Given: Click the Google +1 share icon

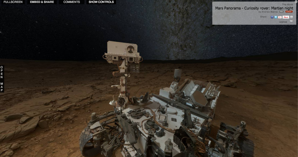Looking at the screenshot, I should click(x=280, y=17).
